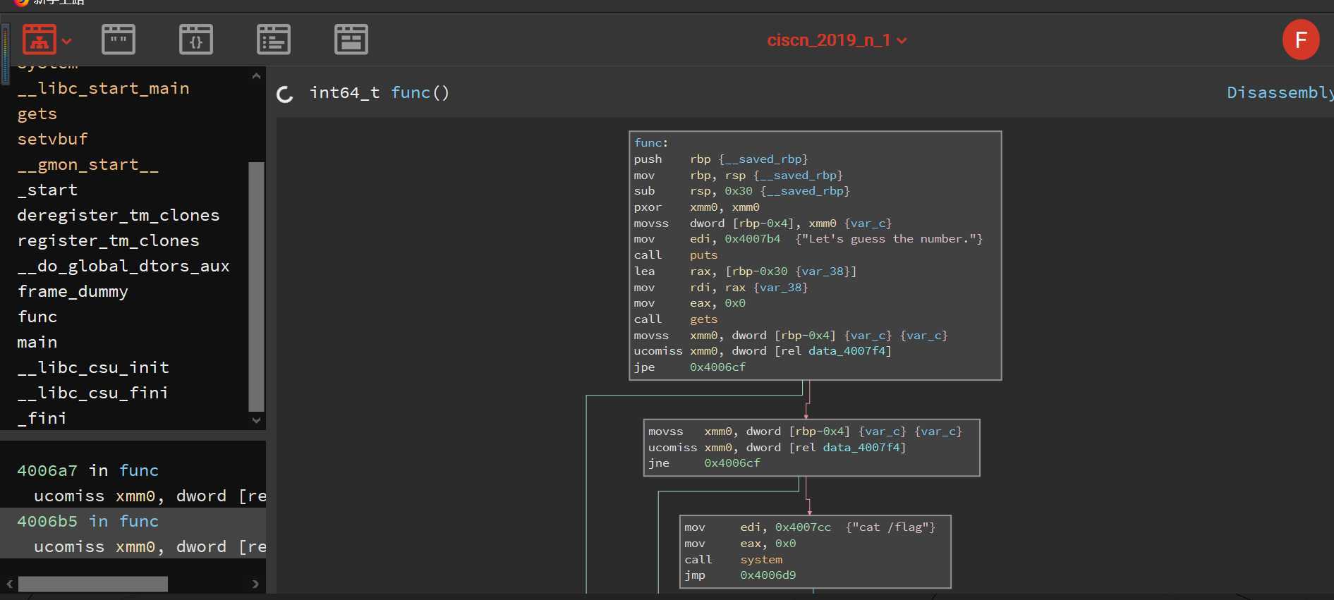
Task: Select _start in function list
Action: click(x=47, y=190)
